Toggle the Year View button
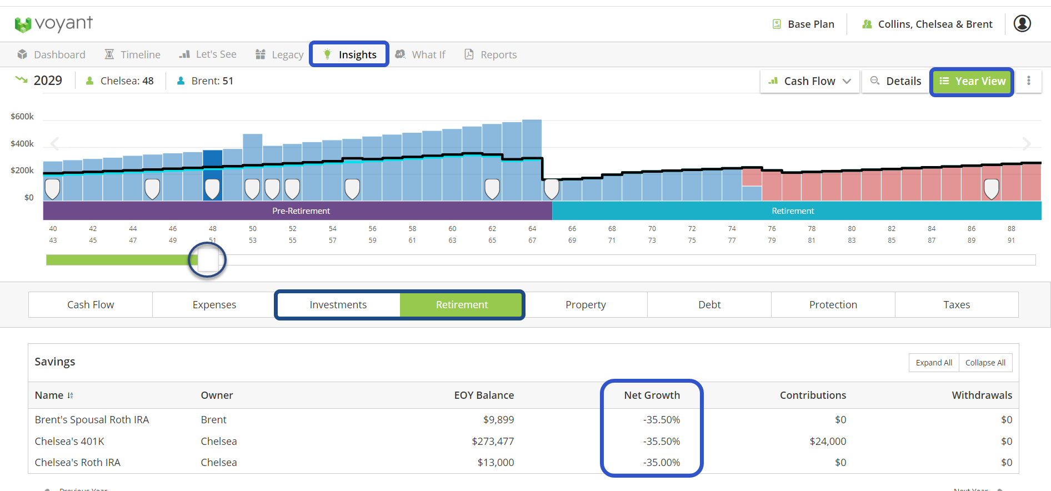The image size is (1051, 491). click(x=972, y=81)
